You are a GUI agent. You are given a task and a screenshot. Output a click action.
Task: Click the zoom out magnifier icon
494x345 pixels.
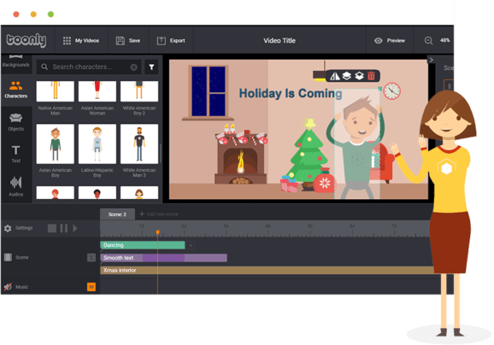point(428,41)
